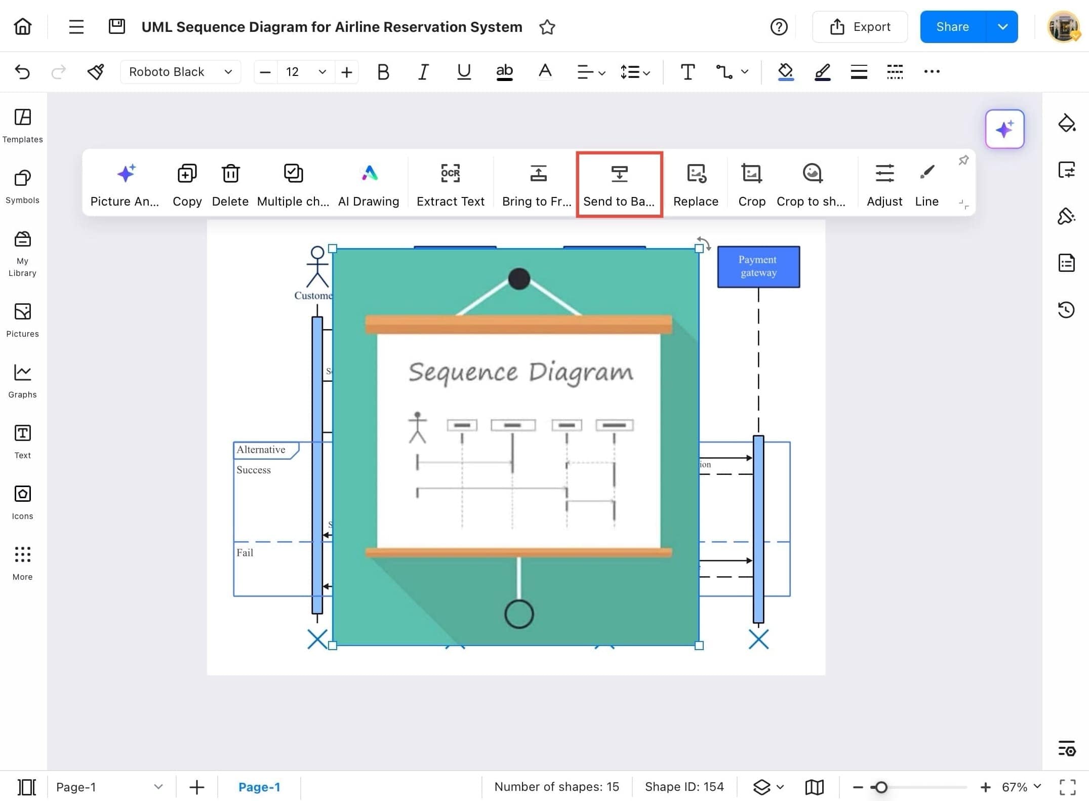The width and height of the screenshot is (1089, 801).
Task: Expand the Share button dropdown arrow
Action: coord(1002,27)
